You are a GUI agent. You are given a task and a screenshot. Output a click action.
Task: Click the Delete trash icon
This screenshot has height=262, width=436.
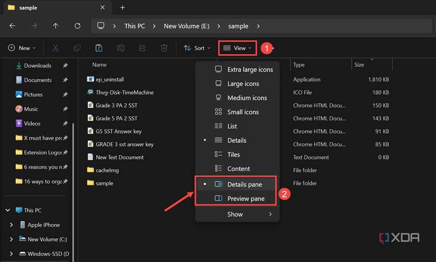164,48
